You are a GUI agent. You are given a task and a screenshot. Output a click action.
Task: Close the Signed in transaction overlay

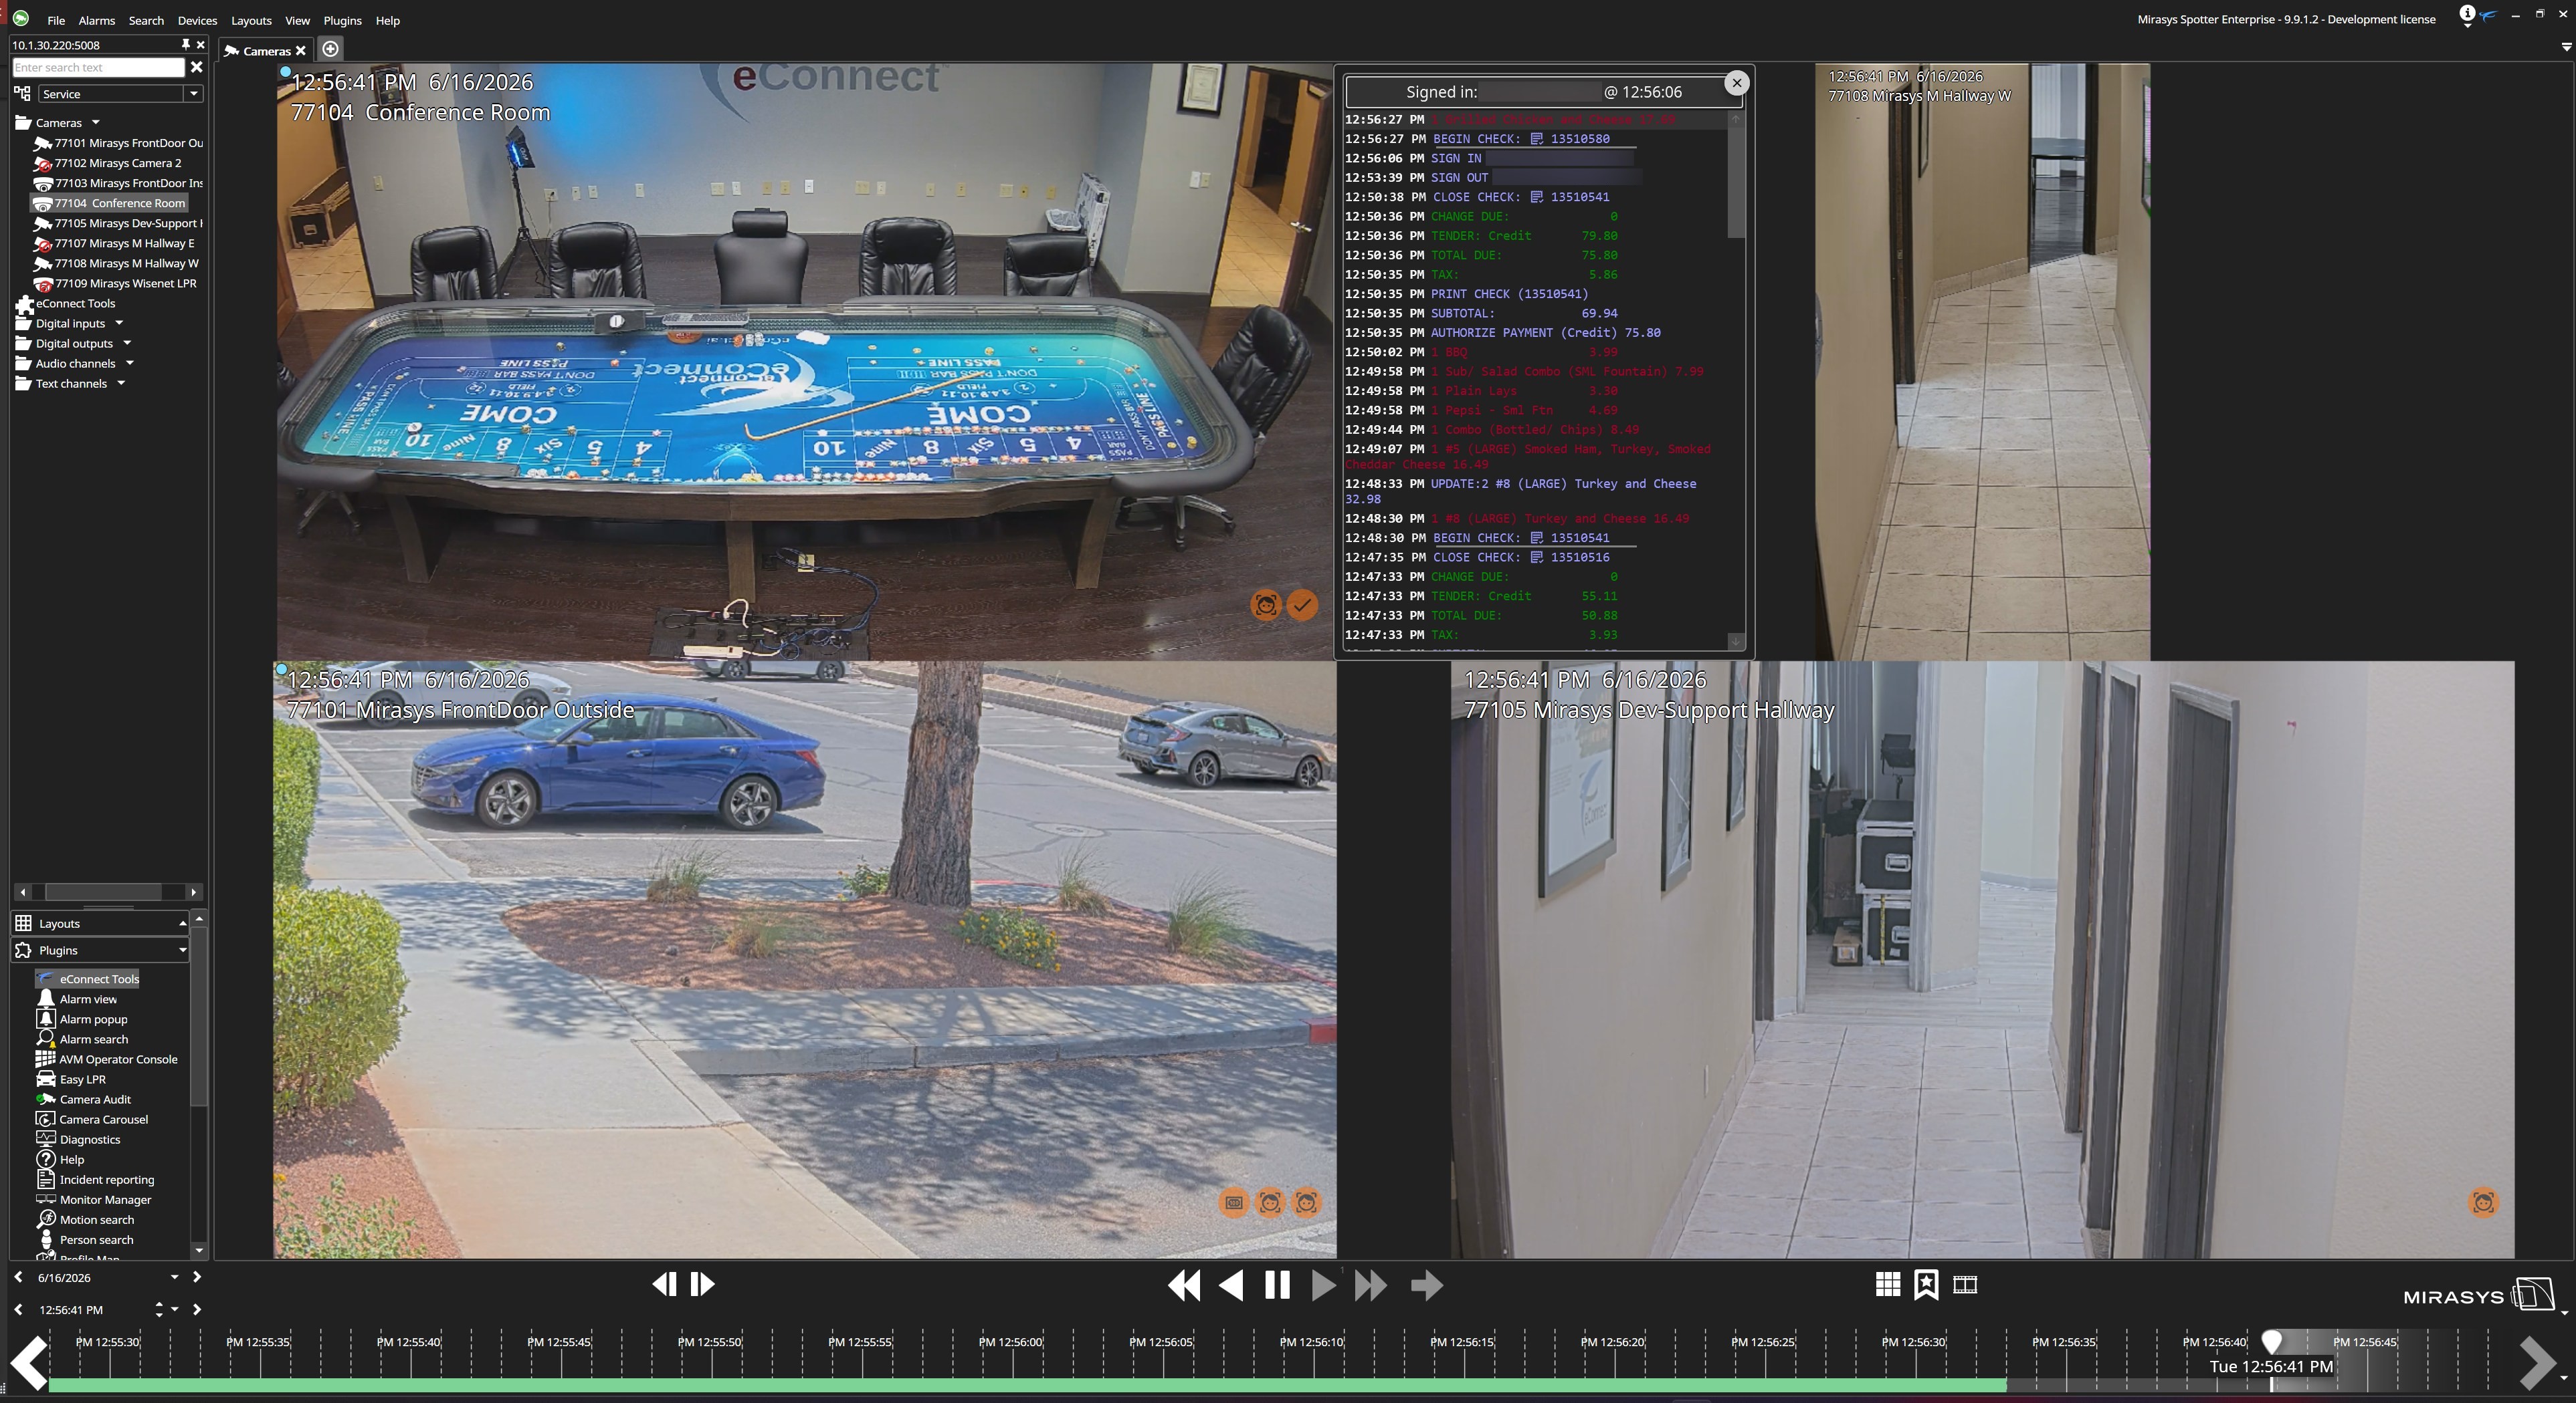(x=1737, y=83)
